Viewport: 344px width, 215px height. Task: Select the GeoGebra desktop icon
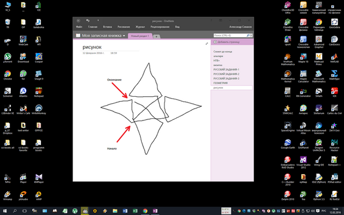[334, 24]
